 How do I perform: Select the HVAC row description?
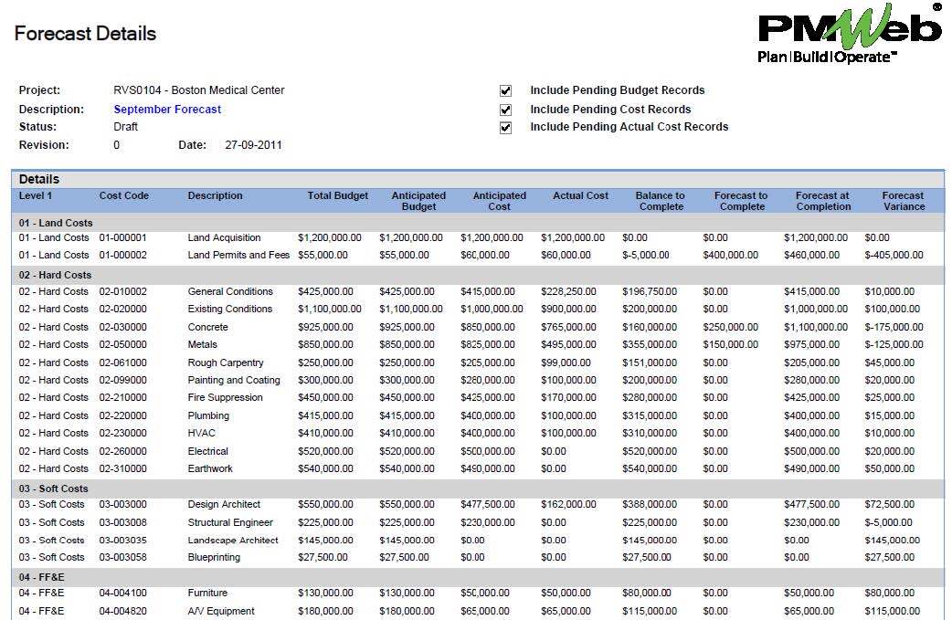click(202, 434)
